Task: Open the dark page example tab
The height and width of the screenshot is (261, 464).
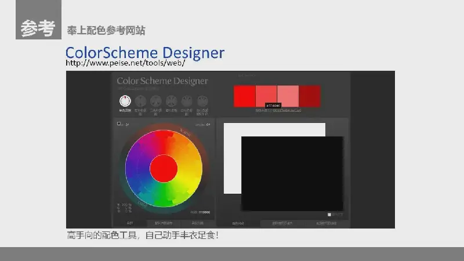Action: 327,223
